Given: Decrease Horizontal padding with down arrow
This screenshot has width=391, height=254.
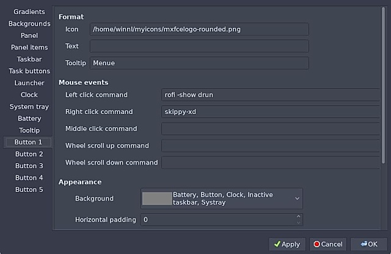Looking at the screenshot, I should point(298,222).
